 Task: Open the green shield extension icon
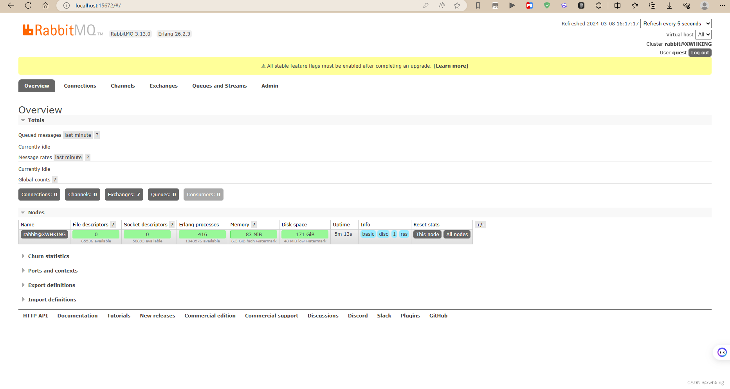point(547,5)
